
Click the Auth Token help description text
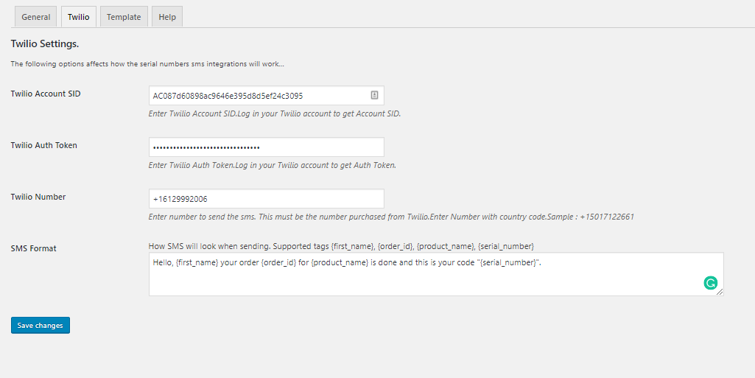click(x=272, y=165)
